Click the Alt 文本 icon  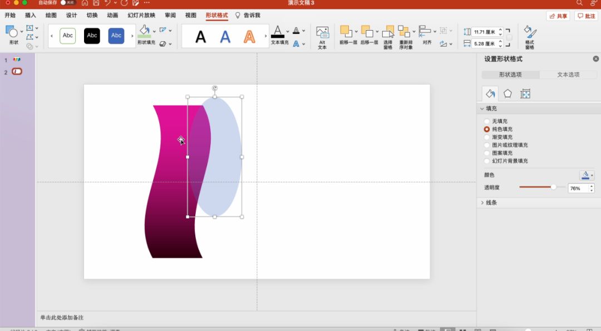click(x=322, y=33)
